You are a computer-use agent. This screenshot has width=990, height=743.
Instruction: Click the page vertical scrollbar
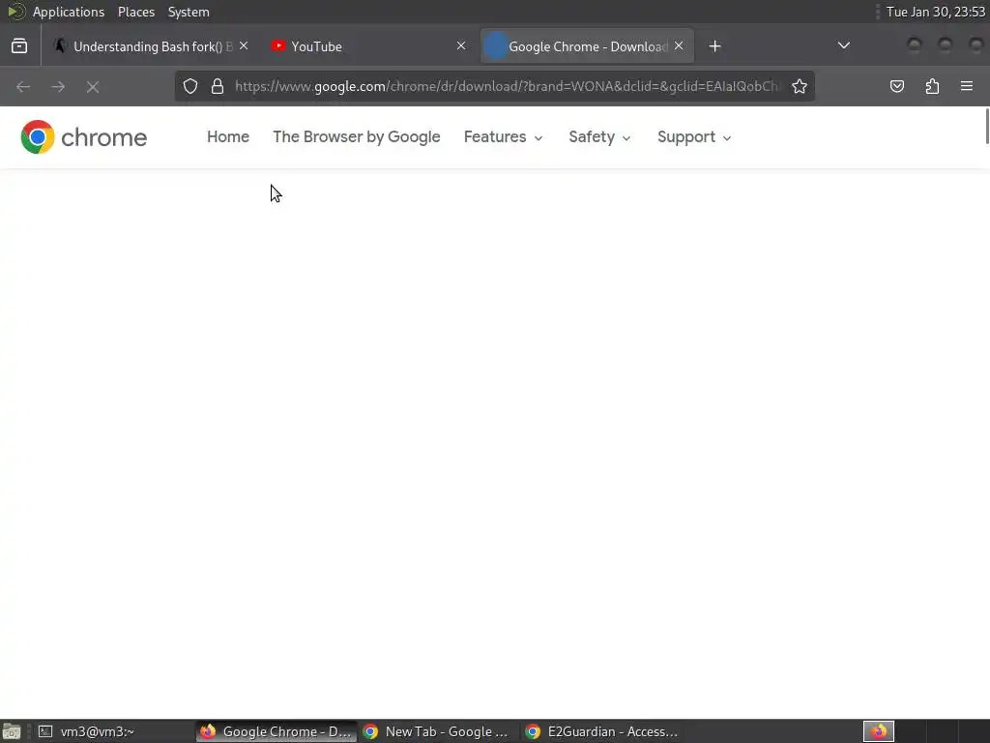pyautogui.click(x=987, y=127)
